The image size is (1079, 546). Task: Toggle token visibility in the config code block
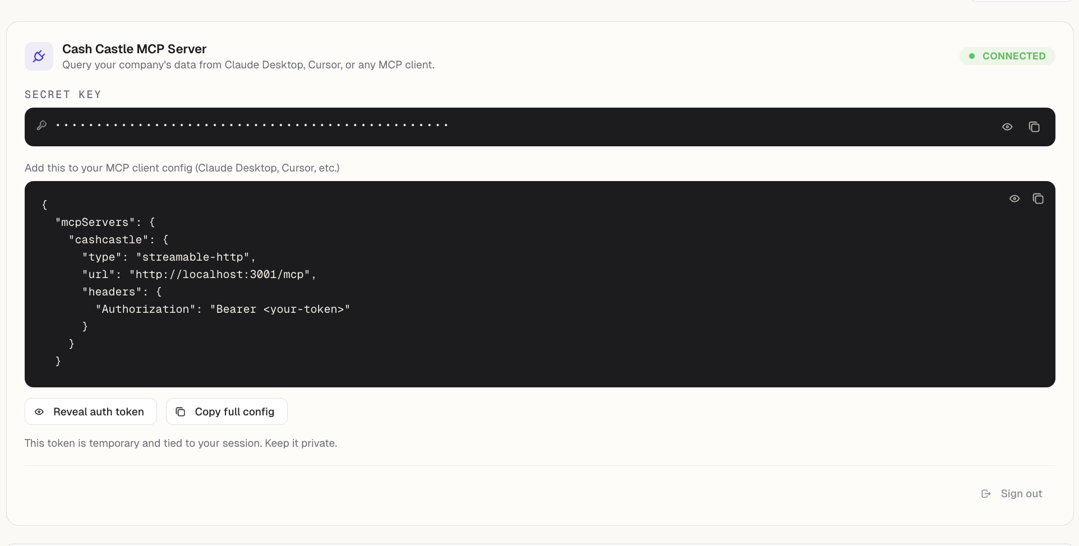click(1015, 199)
